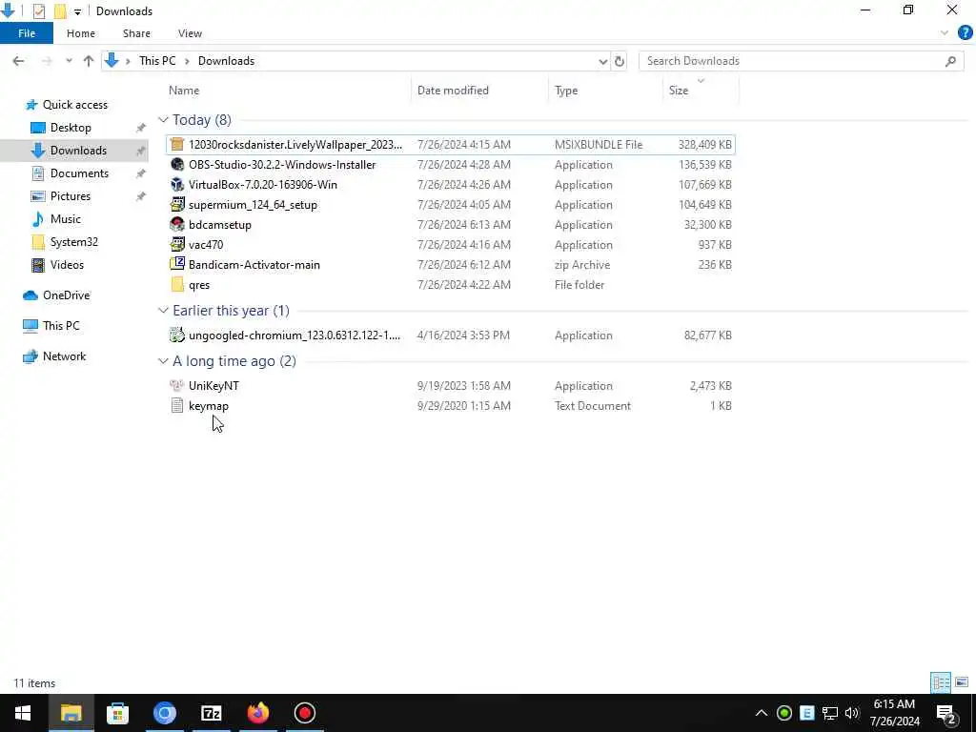The height and width of the screenshot is (732, 976).
Task: Click the VirtualBox installer file icon
Action: [x=177, y=184]
